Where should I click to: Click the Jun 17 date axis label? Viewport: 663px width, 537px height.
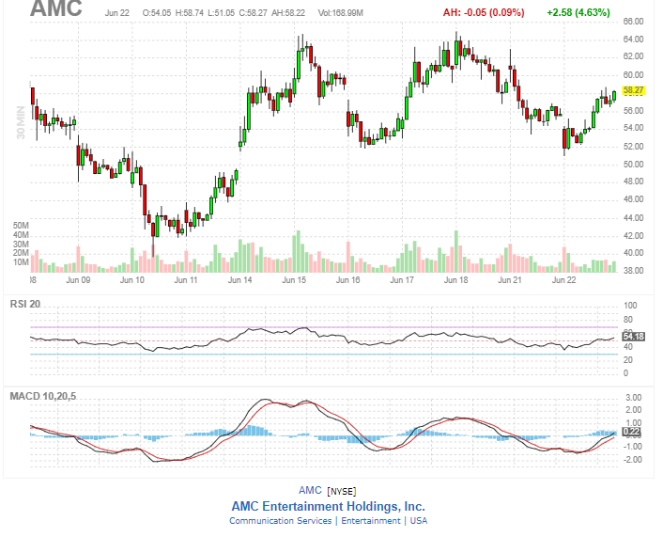(x=402, y=280)
